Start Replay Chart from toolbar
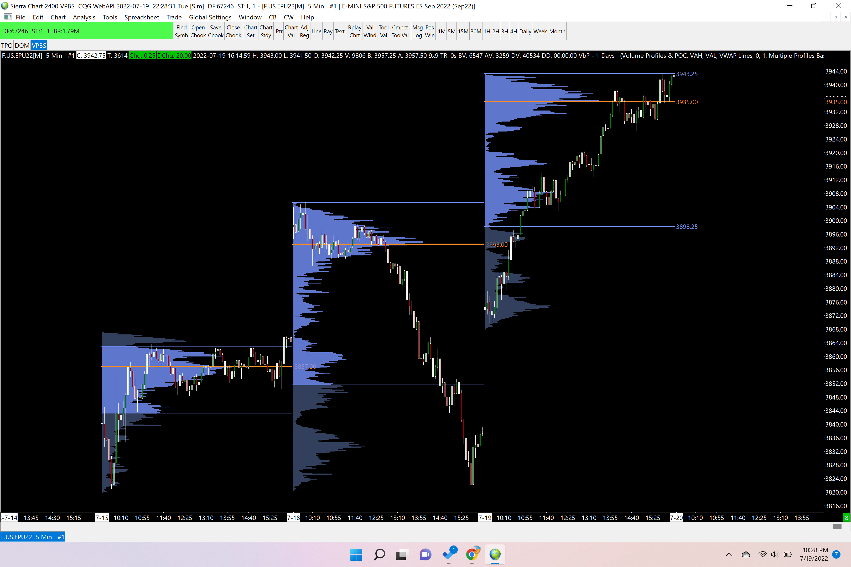Image resolution: width=851 pixels, height=567 pixels. click(354, 31)
